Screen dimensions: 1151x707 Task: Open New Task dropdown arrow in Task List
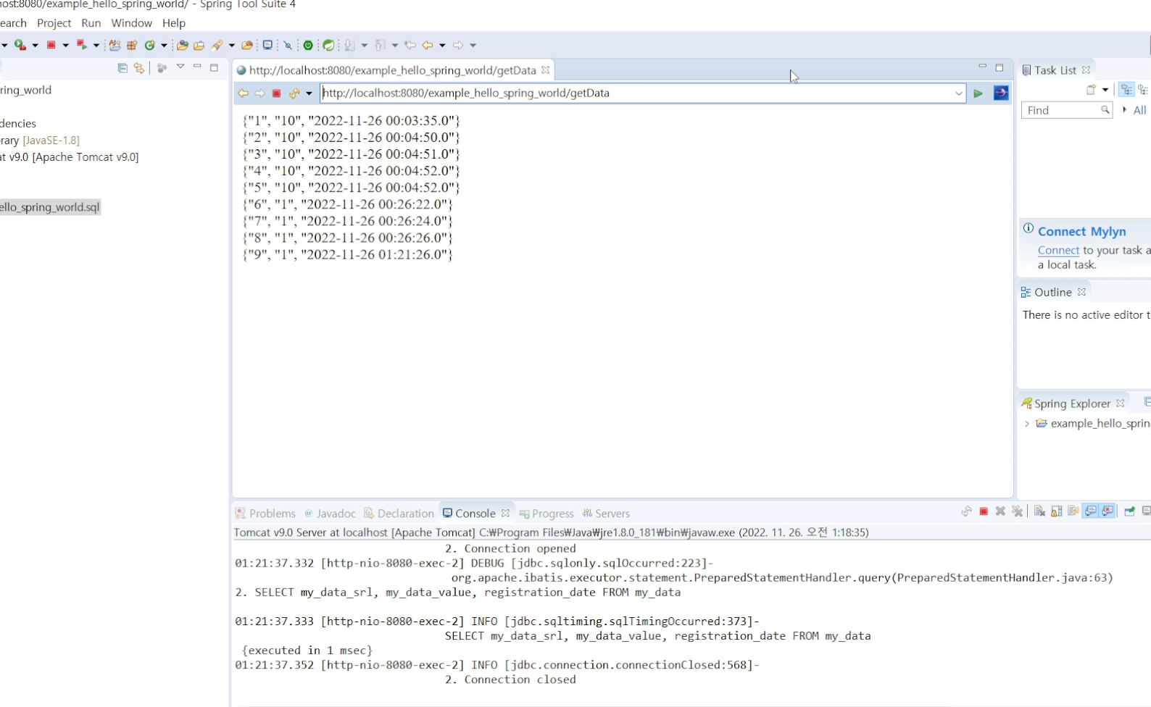[1105, 90]
